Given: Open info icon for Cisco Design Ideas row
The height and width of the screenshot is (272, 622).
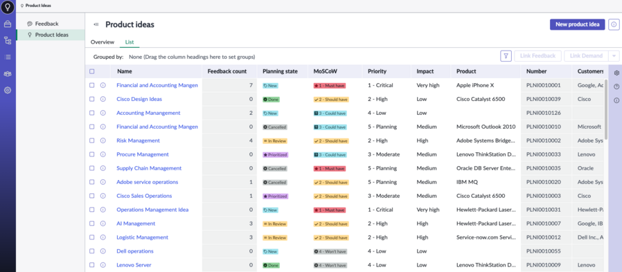Looking at the screenshot, I should click(103, 99).
